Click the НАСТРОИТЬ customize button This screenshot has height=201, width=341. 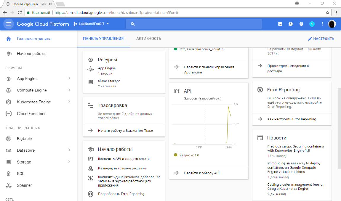point(321,39)
